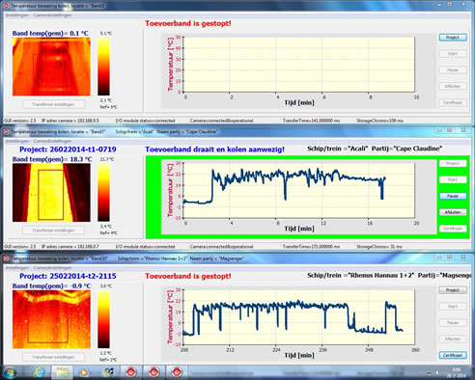The image size is (475, 380).
Task: Click the Band20 window title bar app icon
Action: 6,258
